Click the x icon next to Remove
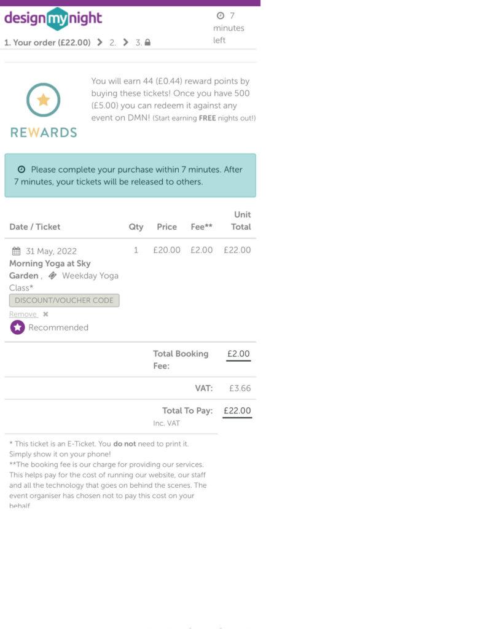 (45, 314)
